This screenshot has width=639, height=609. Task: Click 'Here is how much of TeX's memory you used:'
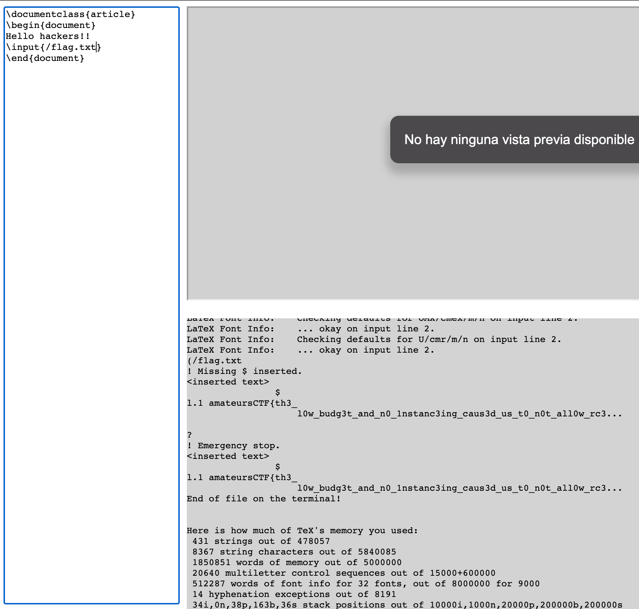[302, 530]
